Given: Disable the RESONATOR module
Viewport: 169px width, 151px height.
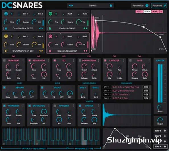Looking at the screenshot, I should point(30,60).
